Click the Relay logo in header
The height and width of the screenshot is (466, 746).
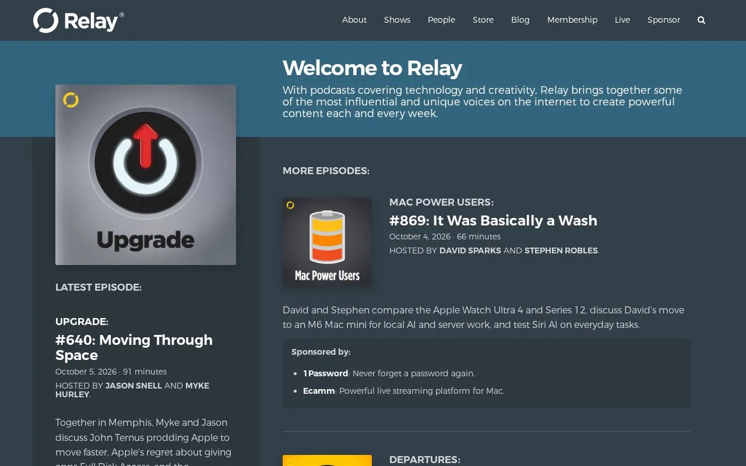(x=79, y=20)
